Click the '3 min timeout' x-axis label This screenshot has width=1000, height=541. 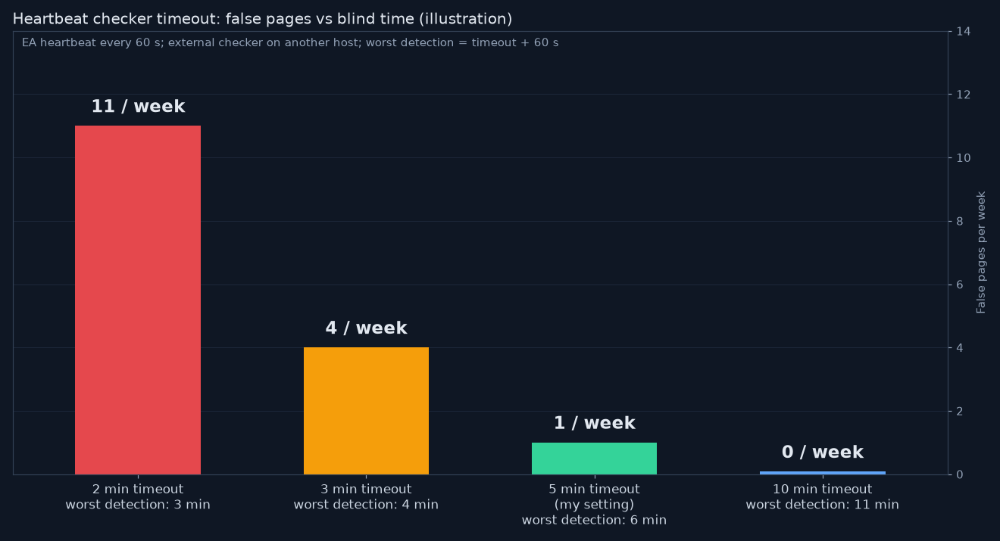coord(366,490)
